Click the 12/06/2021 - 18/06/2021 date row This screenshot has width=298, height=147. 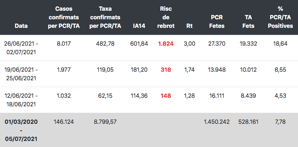pos(149,100)
